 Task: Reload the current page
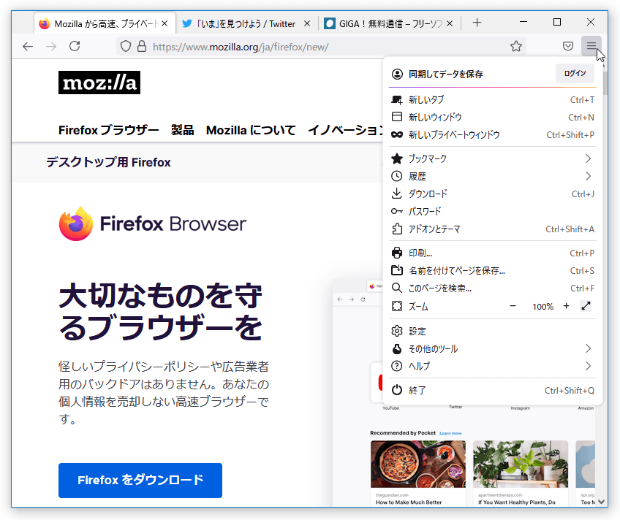[75, 46]
